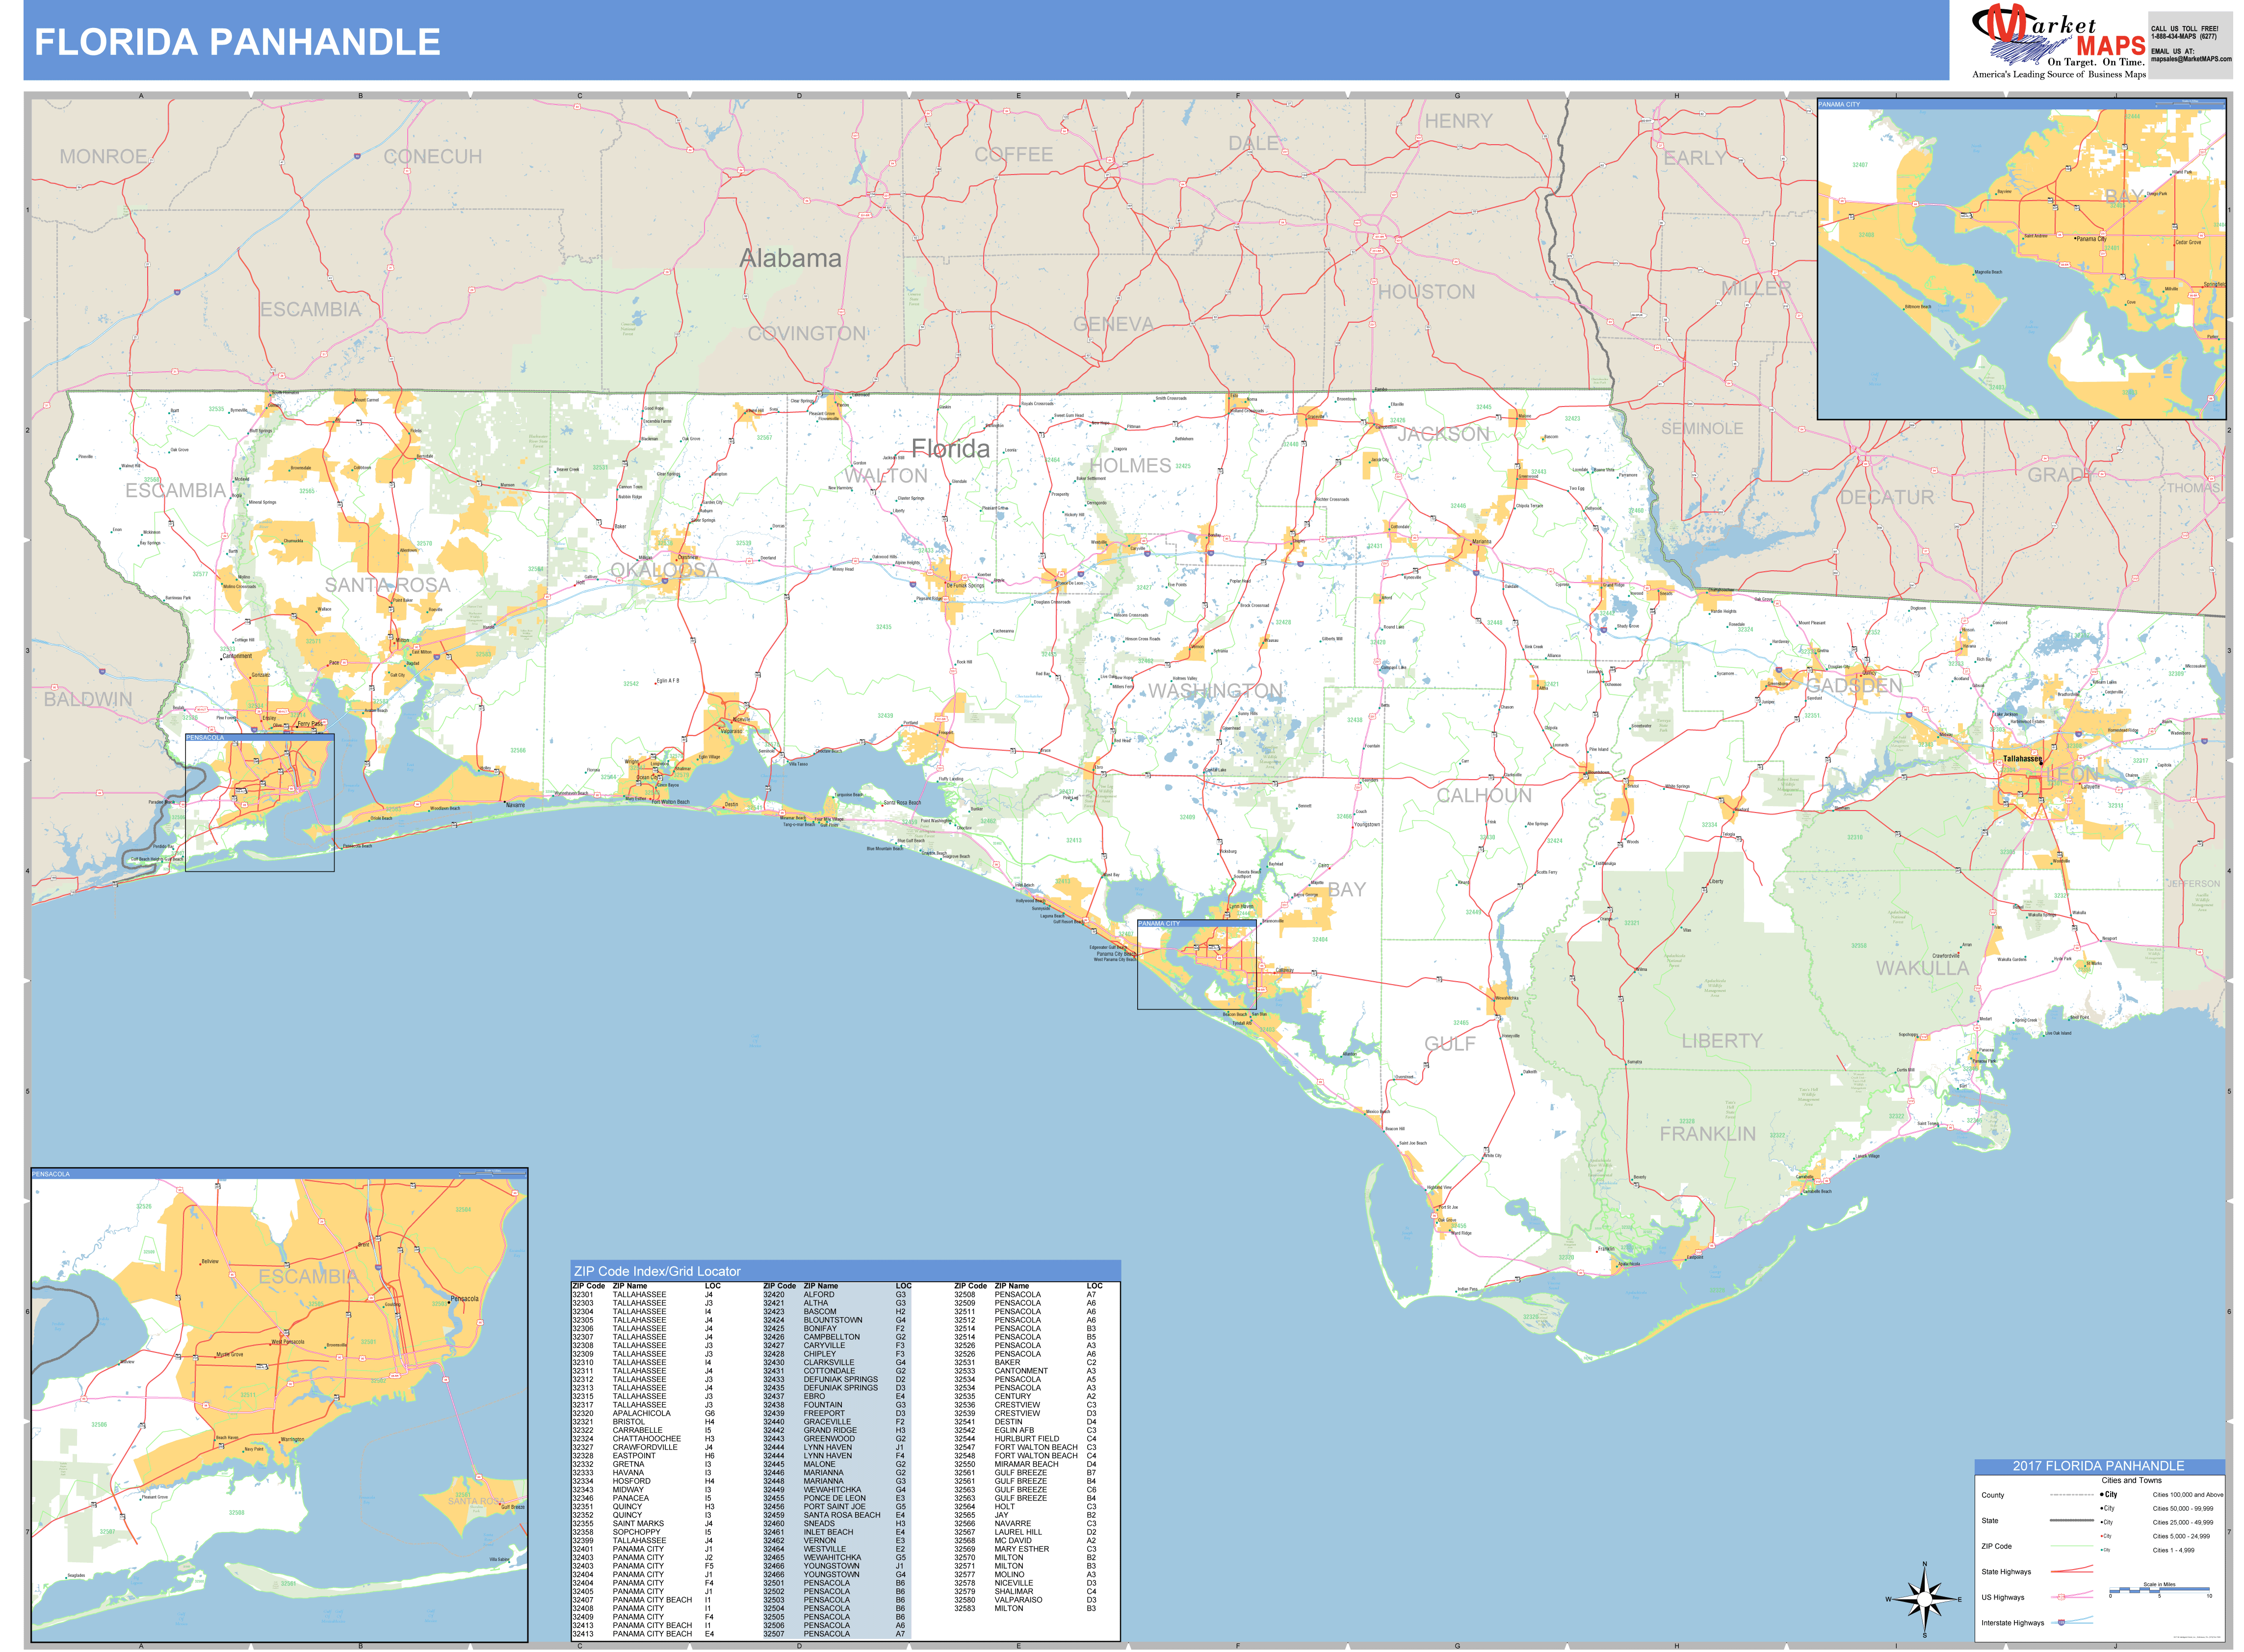Image resolution: width=2244 pixels, height=1652 pixels.
Task: Click the 'Scale in Miles' bar
Action: pyautogui.click(x=2159, y=1590)
